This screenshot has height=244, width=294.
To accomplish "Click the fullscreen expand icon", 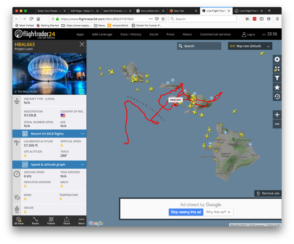I will point(277,68).
